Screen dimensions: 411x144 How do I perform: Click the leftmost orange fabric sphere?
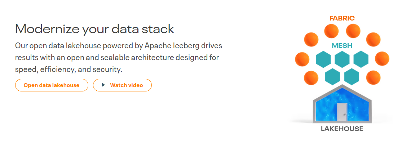point(302,59)
